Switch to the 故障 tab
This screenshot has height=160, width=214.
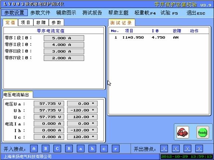(41, 22)
